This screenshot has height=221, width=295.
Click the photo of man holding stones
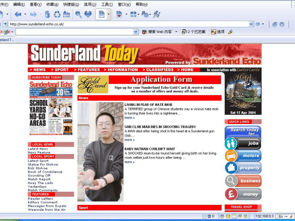pos(100,152)
